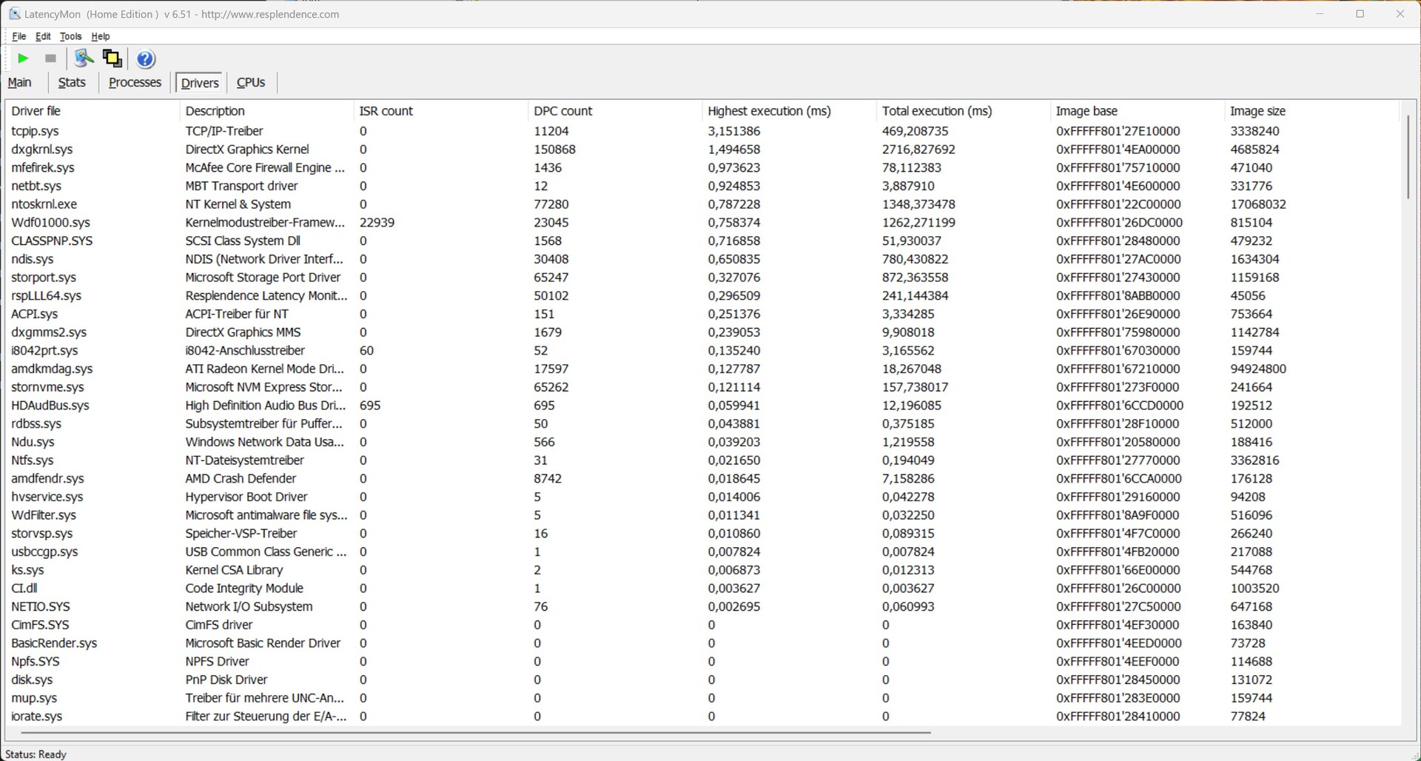This screenshot has height=761, width=1421.
Task: Open the File menu
Action: (19, 36)
